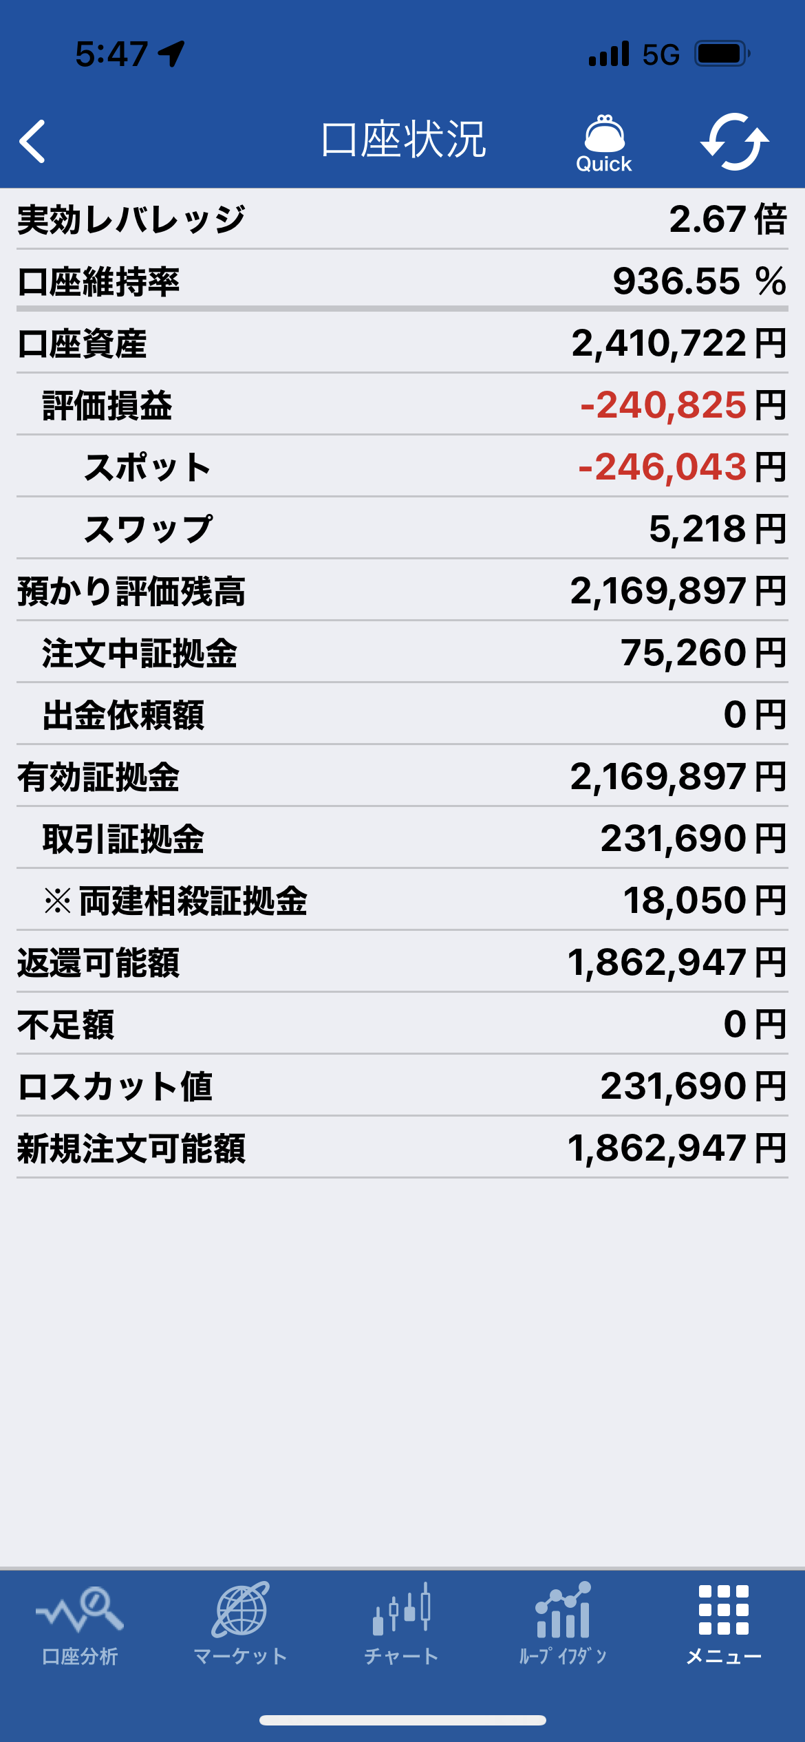Select the 有効証拠金 row
805x1742 pixels.
click(x=402, y=777)
